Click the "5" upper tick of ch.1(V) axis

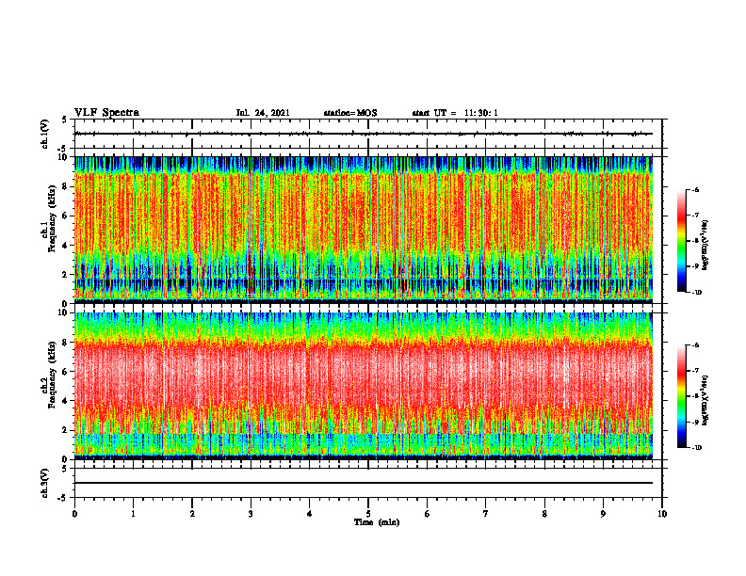pos(66,120)
